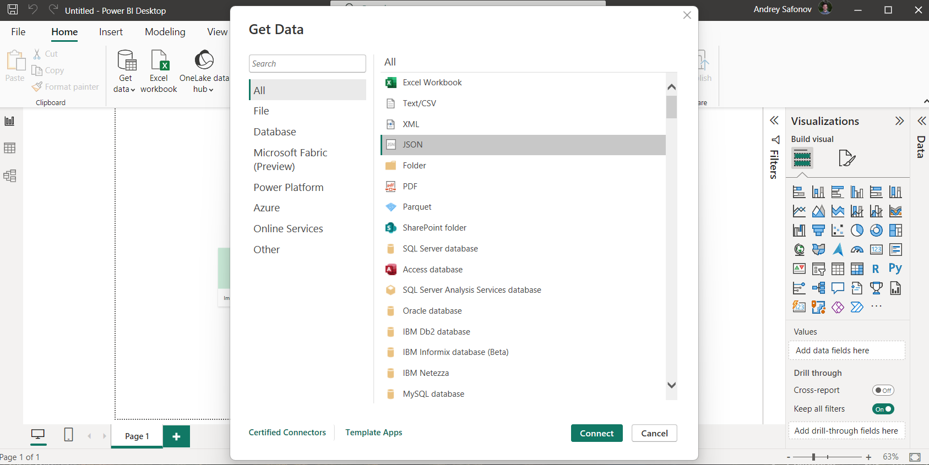This screenshot has width=929, height=465.
Task: Open the Format visual paintbrush tab
Action: click(846, 158)
